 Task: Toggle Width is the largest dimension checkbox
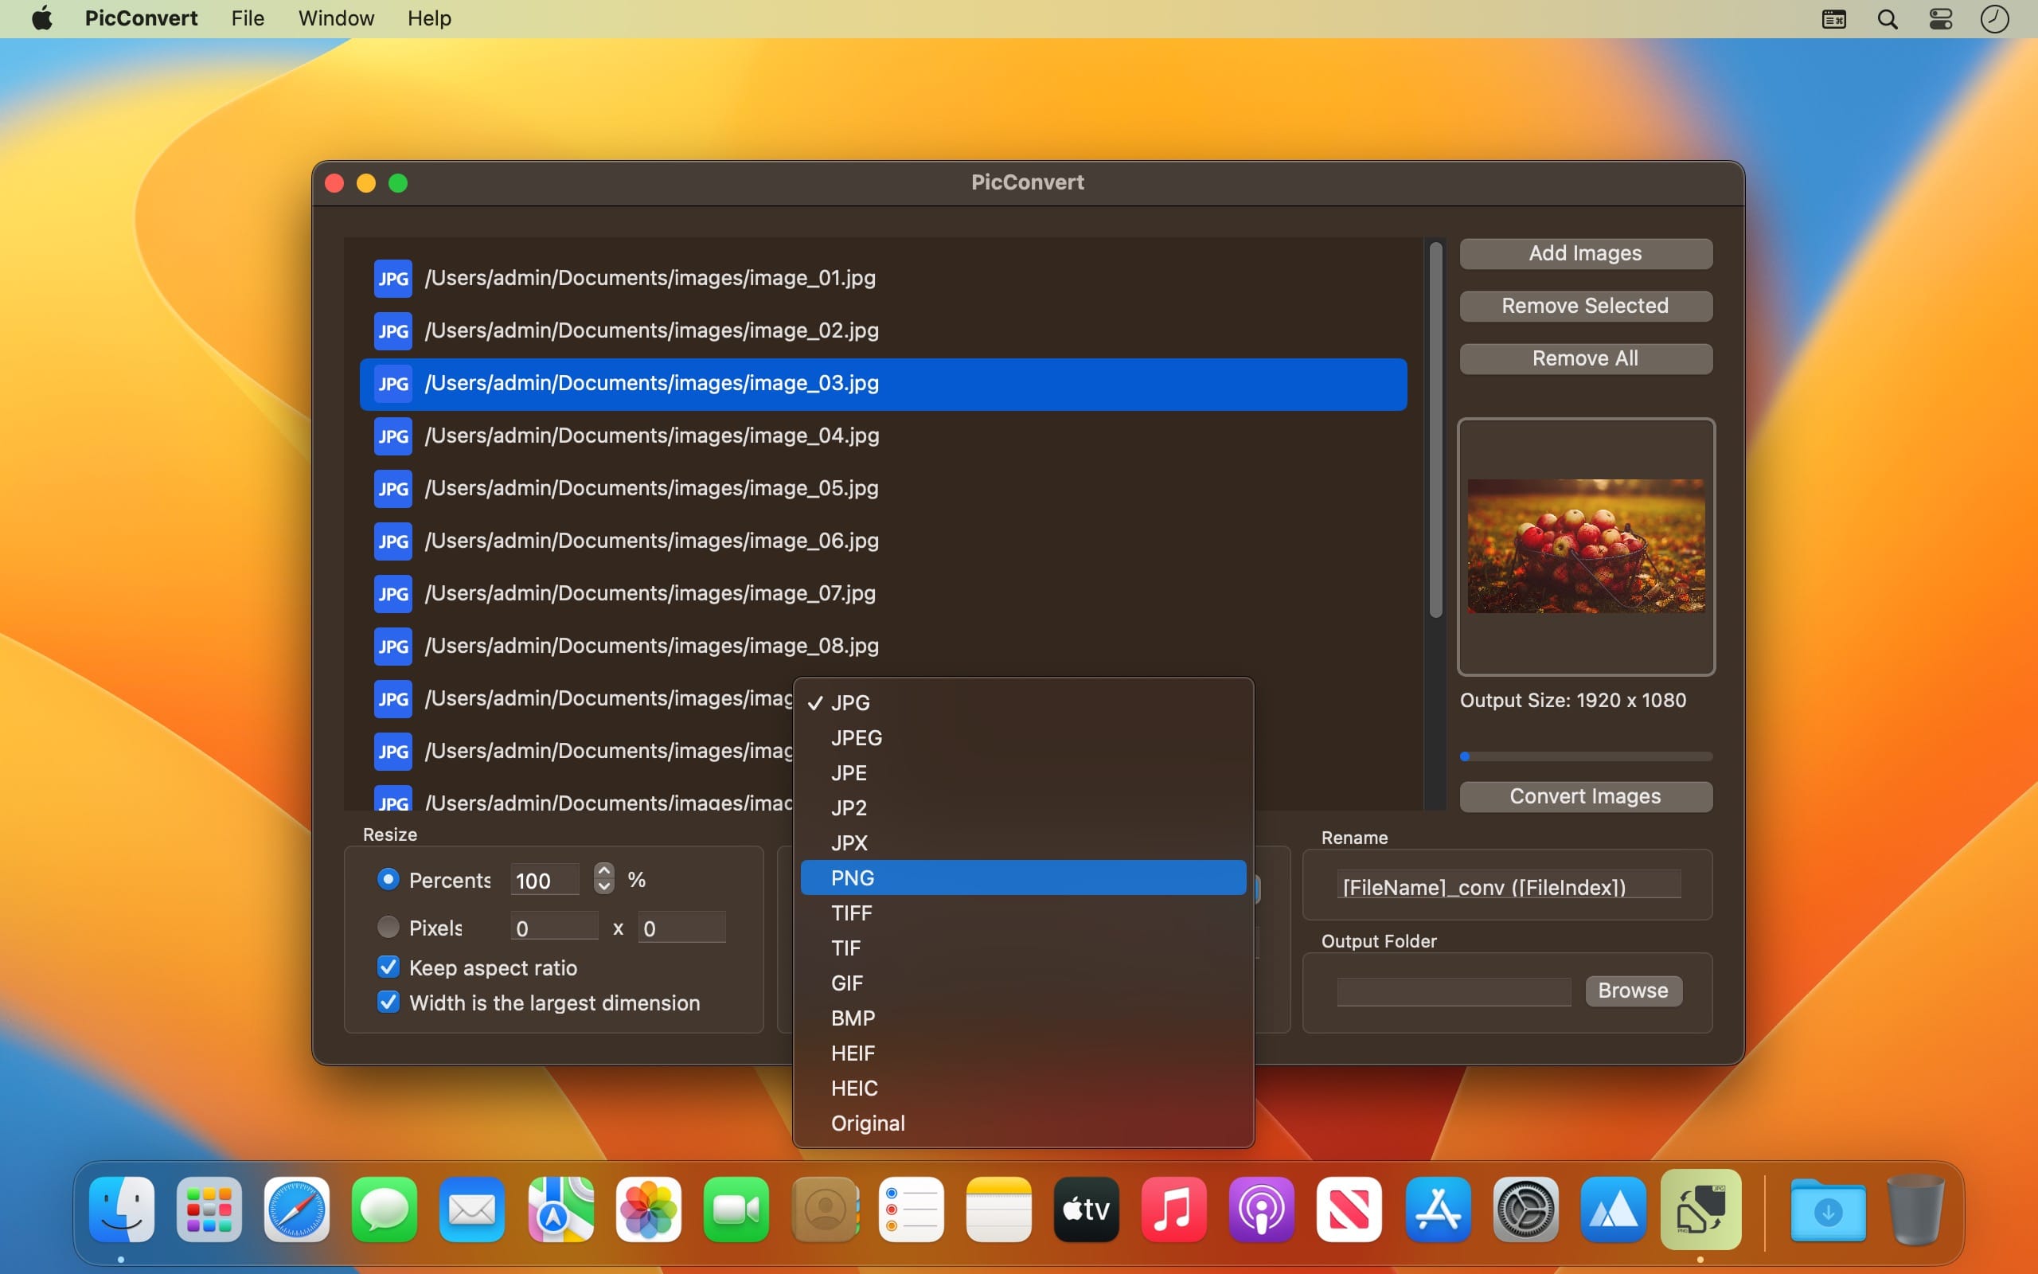(x=388, y=1002)
